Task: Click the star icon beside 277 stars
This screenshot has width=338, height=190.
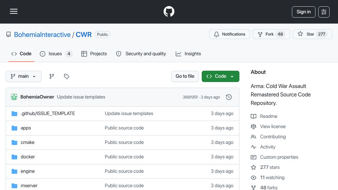Action: click(254, 167)
